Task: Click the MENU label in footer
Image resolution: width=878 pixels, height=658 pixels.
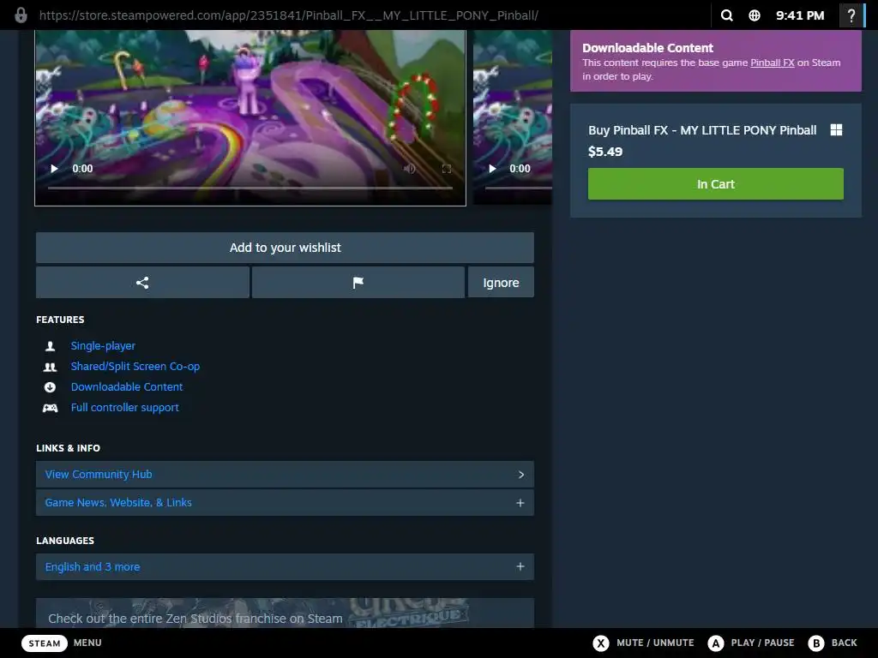Action: point(87,643)
